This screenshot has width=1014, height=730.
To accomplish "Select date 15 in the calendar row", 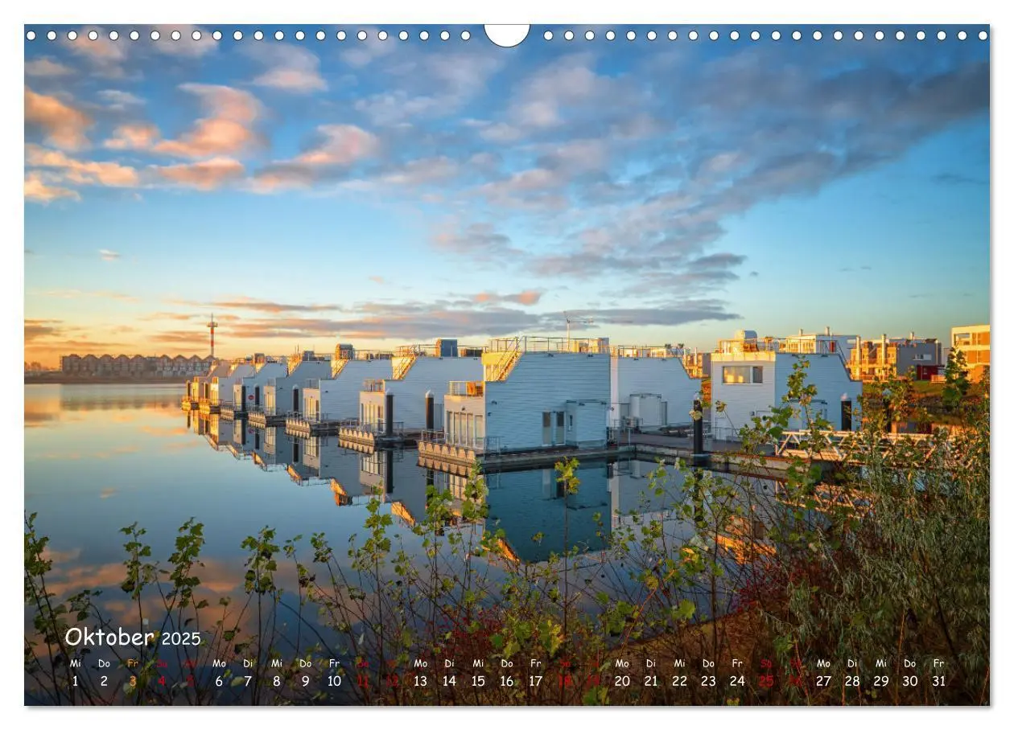I will (478, 681).
